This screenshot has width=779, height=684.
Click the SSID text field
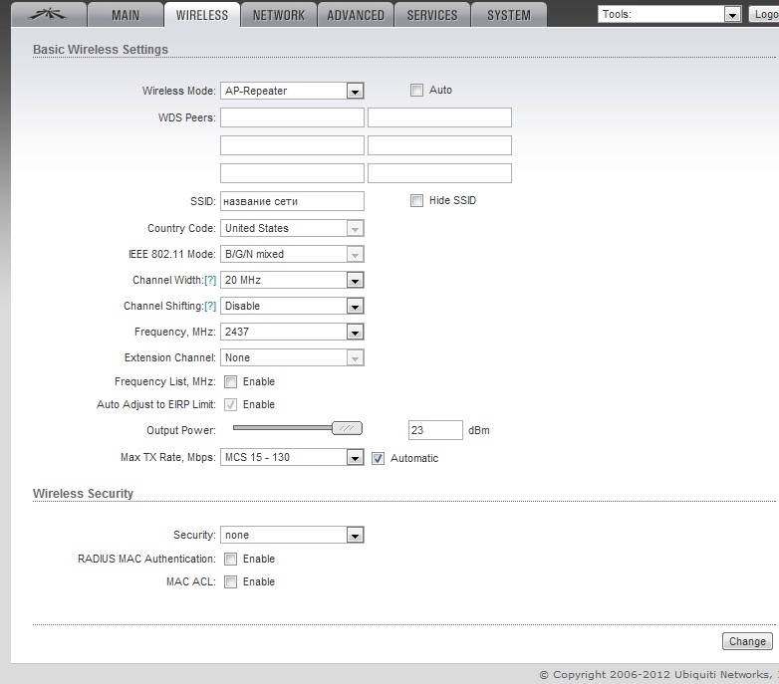click(292, 201)
